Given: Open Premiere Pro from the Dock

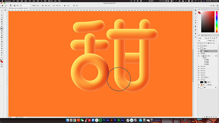Looking at the screenshot, I should click(115, 120).
